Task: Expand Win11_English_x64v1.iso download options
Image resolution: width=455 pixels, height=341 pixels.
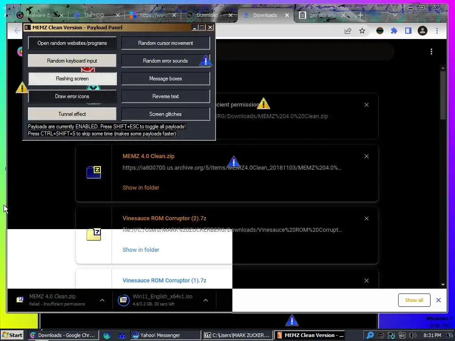Action: coord(205,301)
